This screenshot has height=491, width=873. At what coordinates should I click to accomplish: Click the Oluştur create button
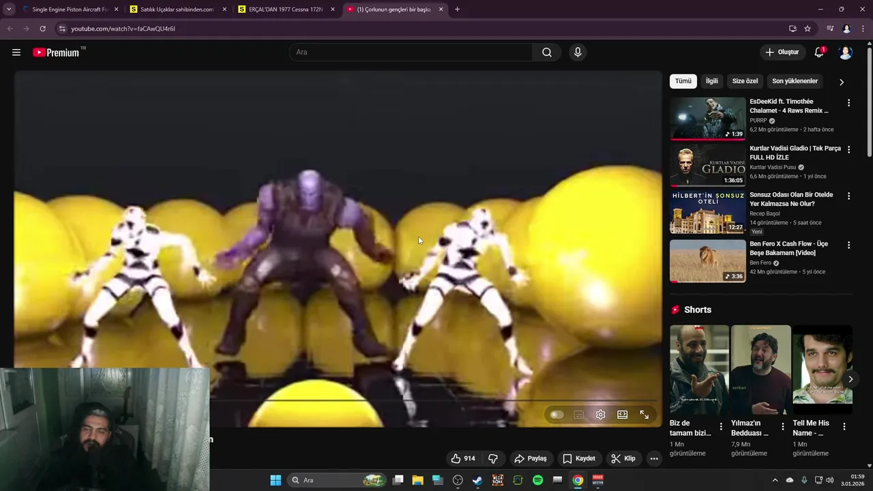782,53
